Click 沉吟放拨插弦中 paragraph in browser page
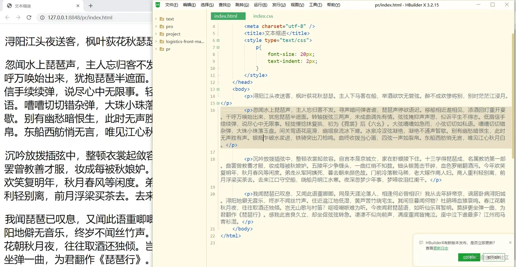This screenshot has height=267, width=516. (79, 176)
